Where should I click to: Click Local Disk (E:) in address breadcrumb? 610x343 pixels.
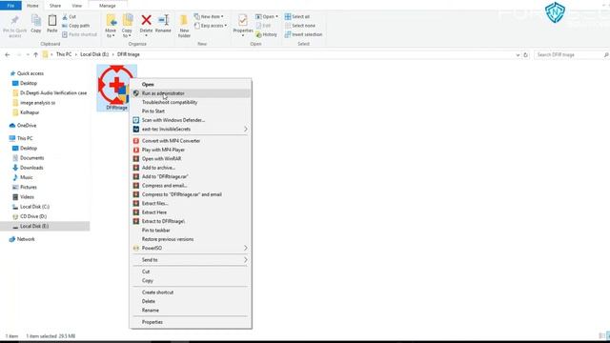94,54
